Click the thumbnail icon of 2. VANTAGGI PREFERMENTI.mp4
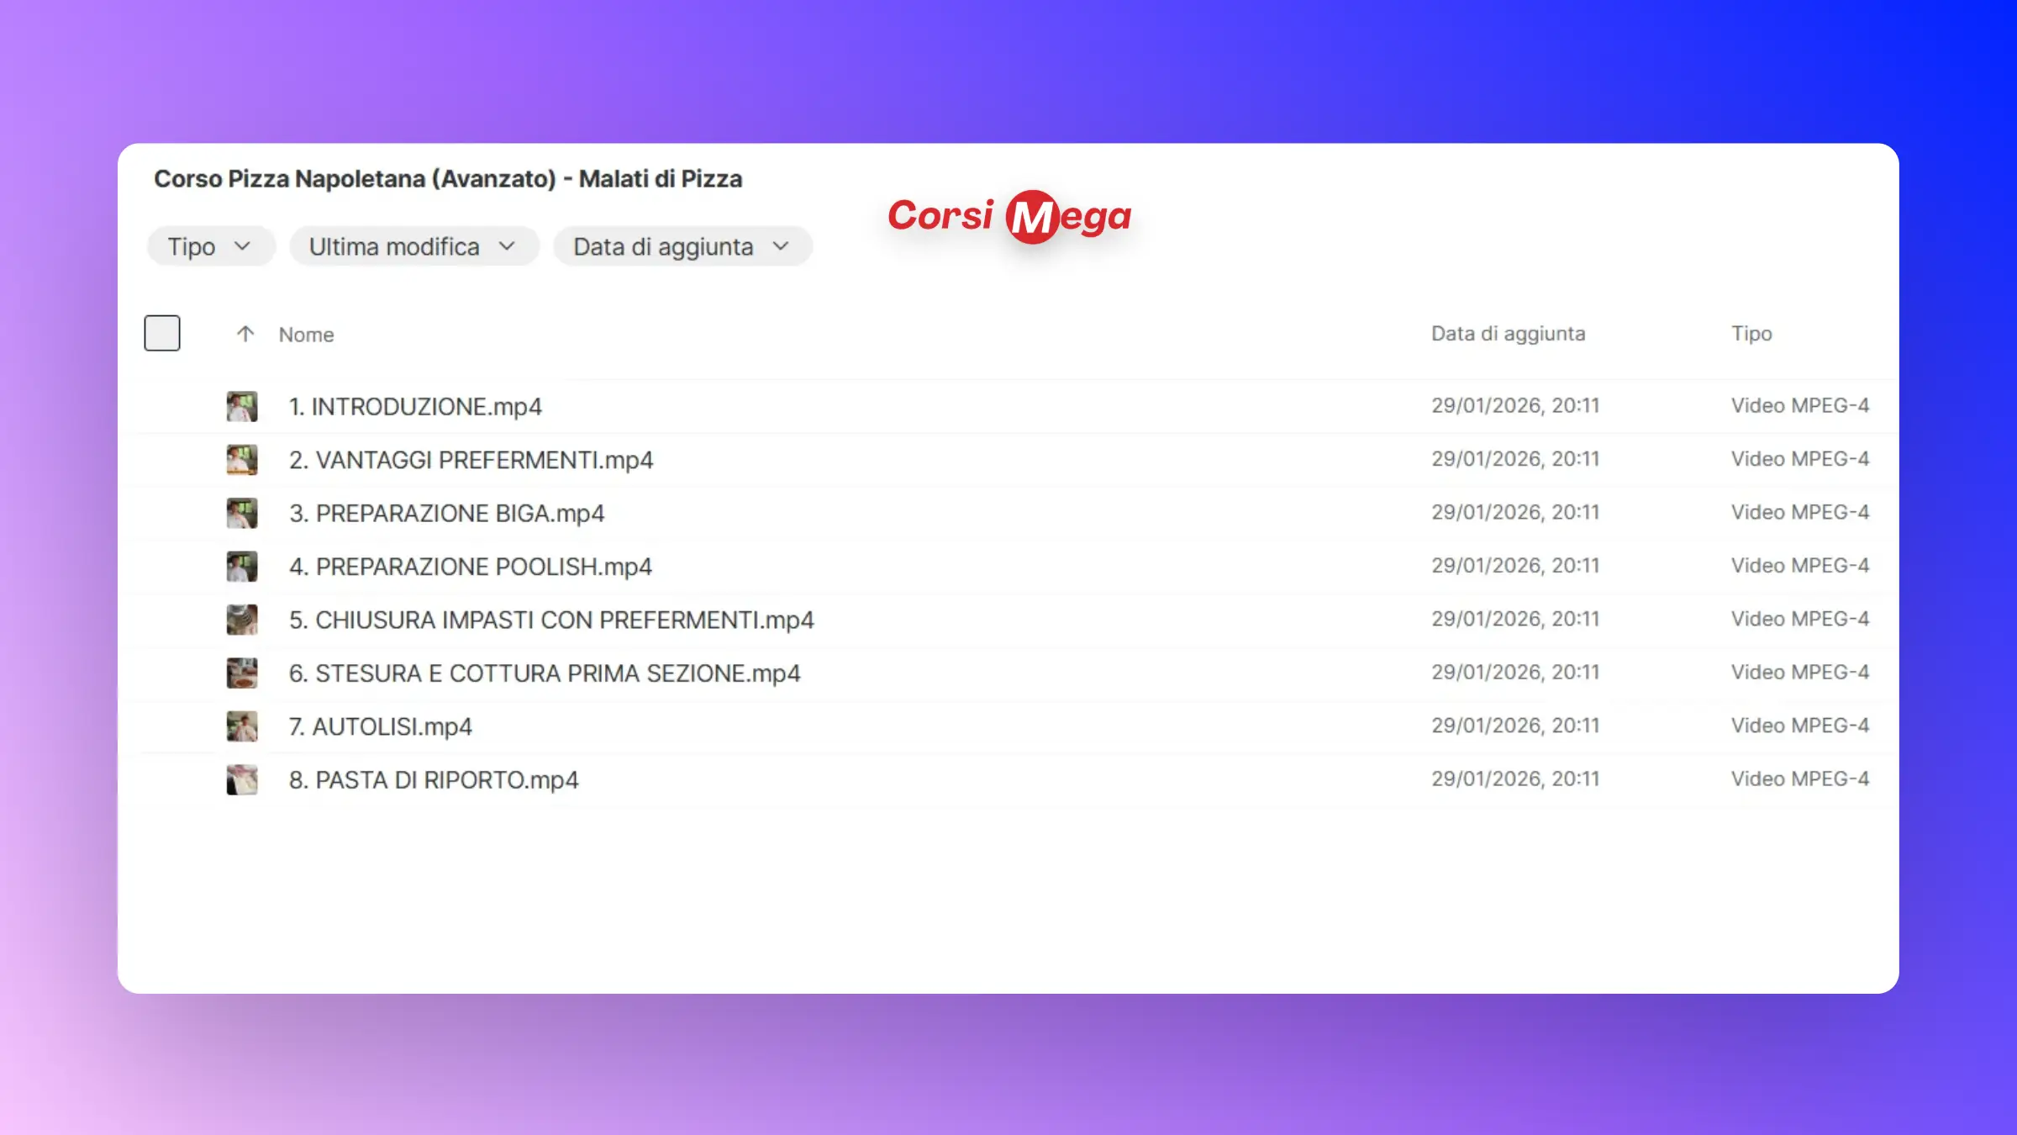The width and height of the screenshot is (2017, 1135). coord(242,460)
